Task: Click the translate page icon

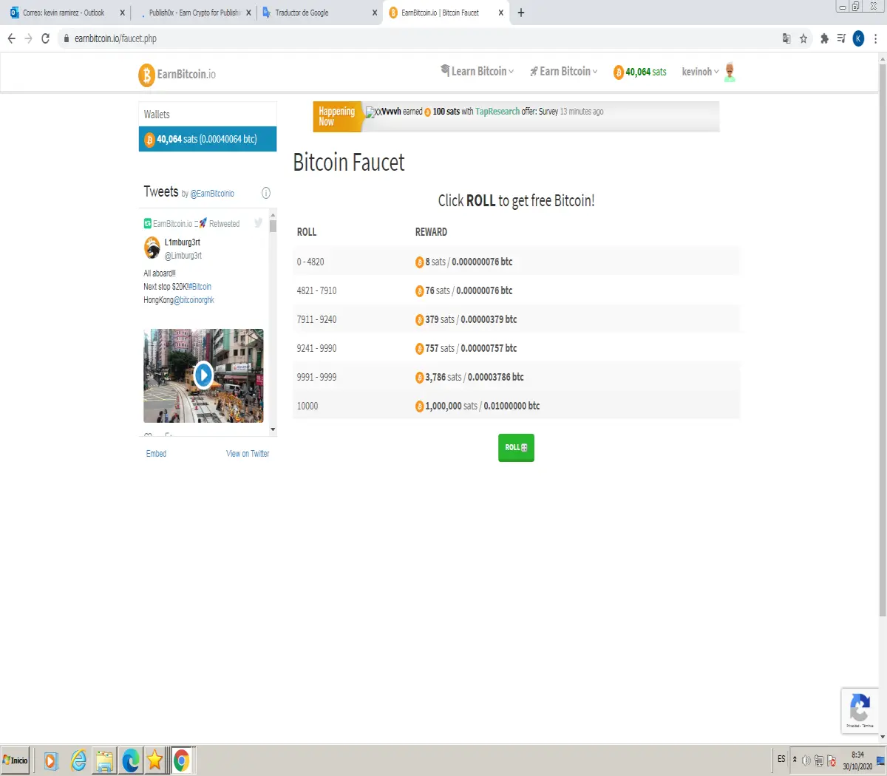Action: (x=786, y=38)
